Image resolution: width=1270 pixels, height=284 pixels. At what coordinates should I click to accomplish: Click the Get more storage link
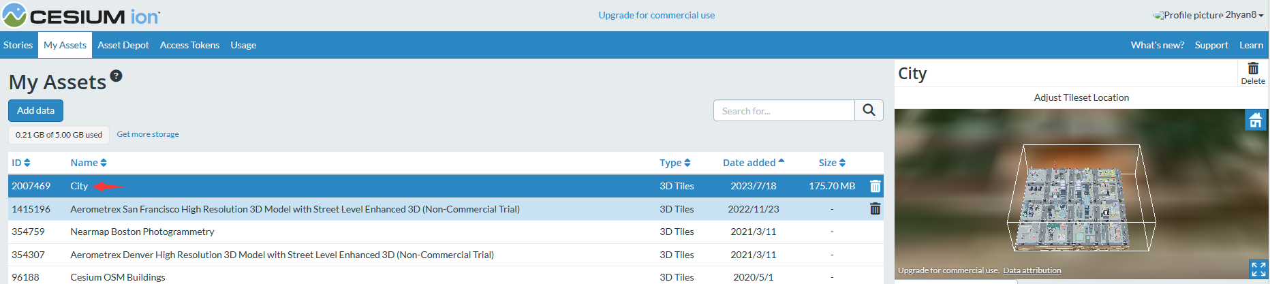[148, 134]
